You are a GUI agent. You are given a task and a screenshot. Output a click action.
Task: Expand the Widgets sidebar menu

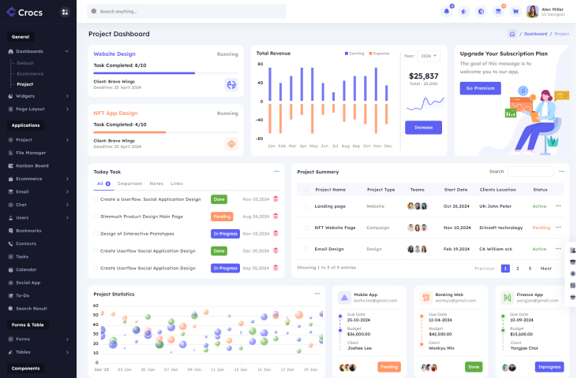[x=38, y=96]
